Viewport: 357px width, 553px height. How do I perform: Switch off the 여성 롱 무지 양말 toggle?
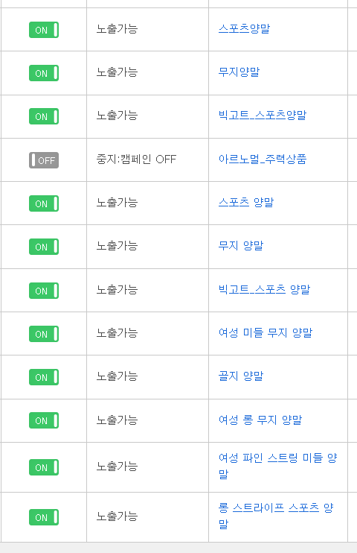coord(44,420)
